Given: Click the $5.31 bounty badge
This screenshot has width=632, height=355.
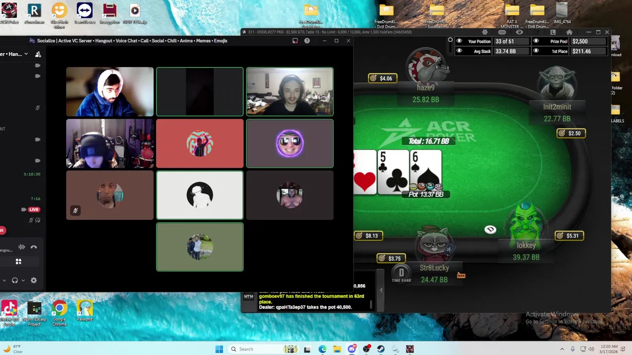Looking at the screenshot, I should click(569, 236).
